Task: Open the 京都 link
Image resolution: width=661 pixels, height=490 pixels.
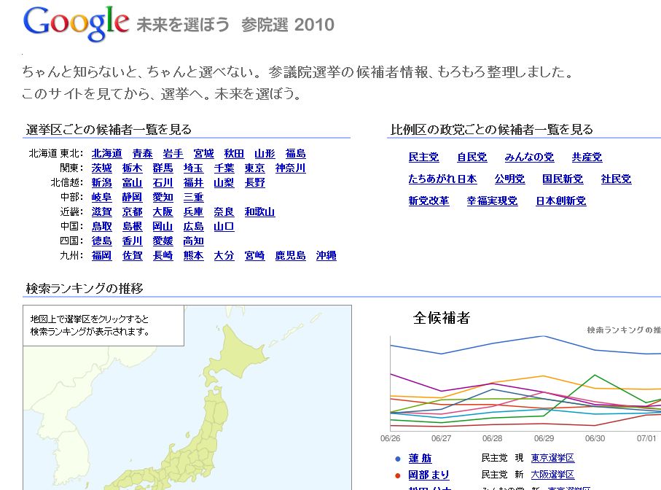Action: (x=133, y=211)
